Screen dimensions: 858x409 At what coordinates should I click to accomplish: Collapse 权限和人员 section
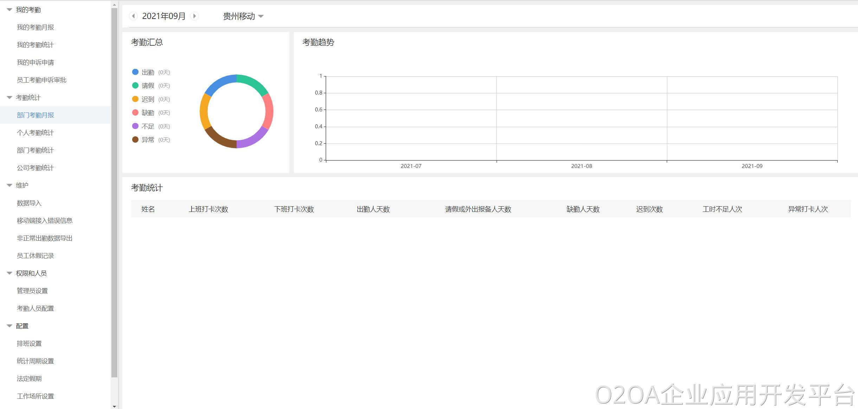pos(9,273)
